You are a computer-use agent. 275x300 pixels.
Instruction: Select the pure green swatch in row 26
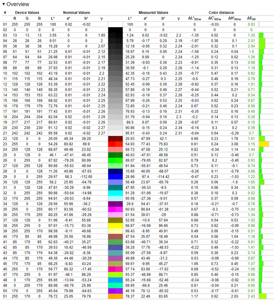pyautogui.click(x=115, y=160)
